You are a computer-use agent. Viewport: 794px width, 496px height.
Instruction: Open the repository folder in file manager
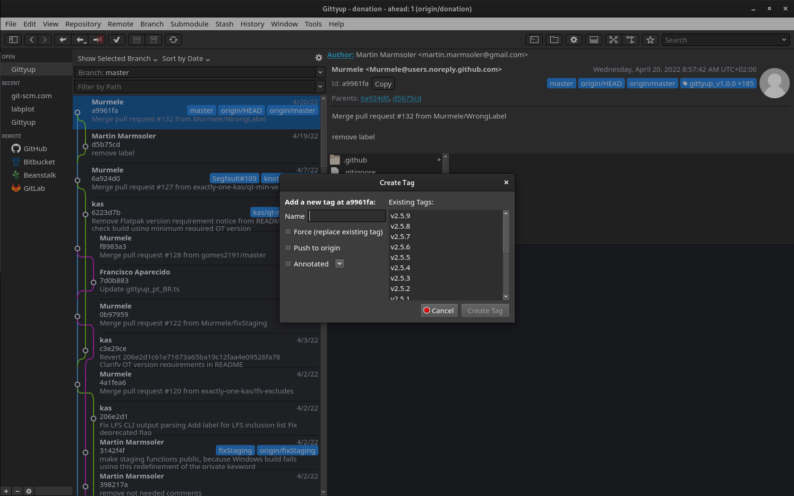coord(554,40)
